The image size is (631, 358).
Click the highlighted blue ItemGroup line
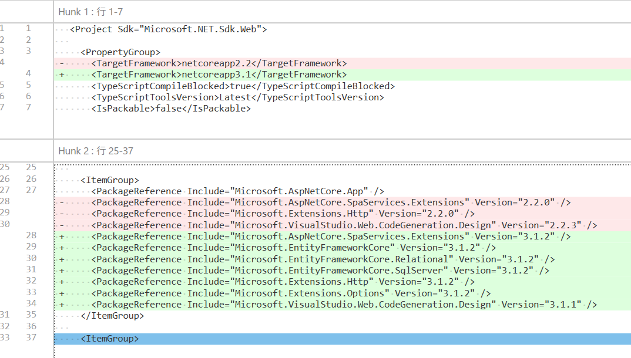coord(342,339)
